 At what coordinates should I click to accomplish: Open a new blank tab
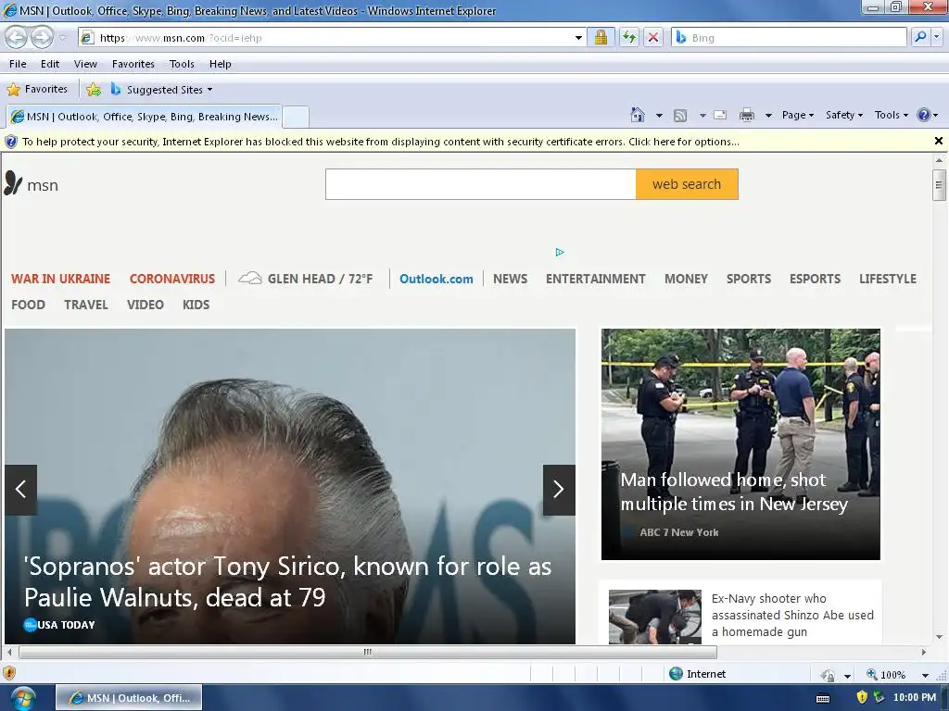point(296,117)
